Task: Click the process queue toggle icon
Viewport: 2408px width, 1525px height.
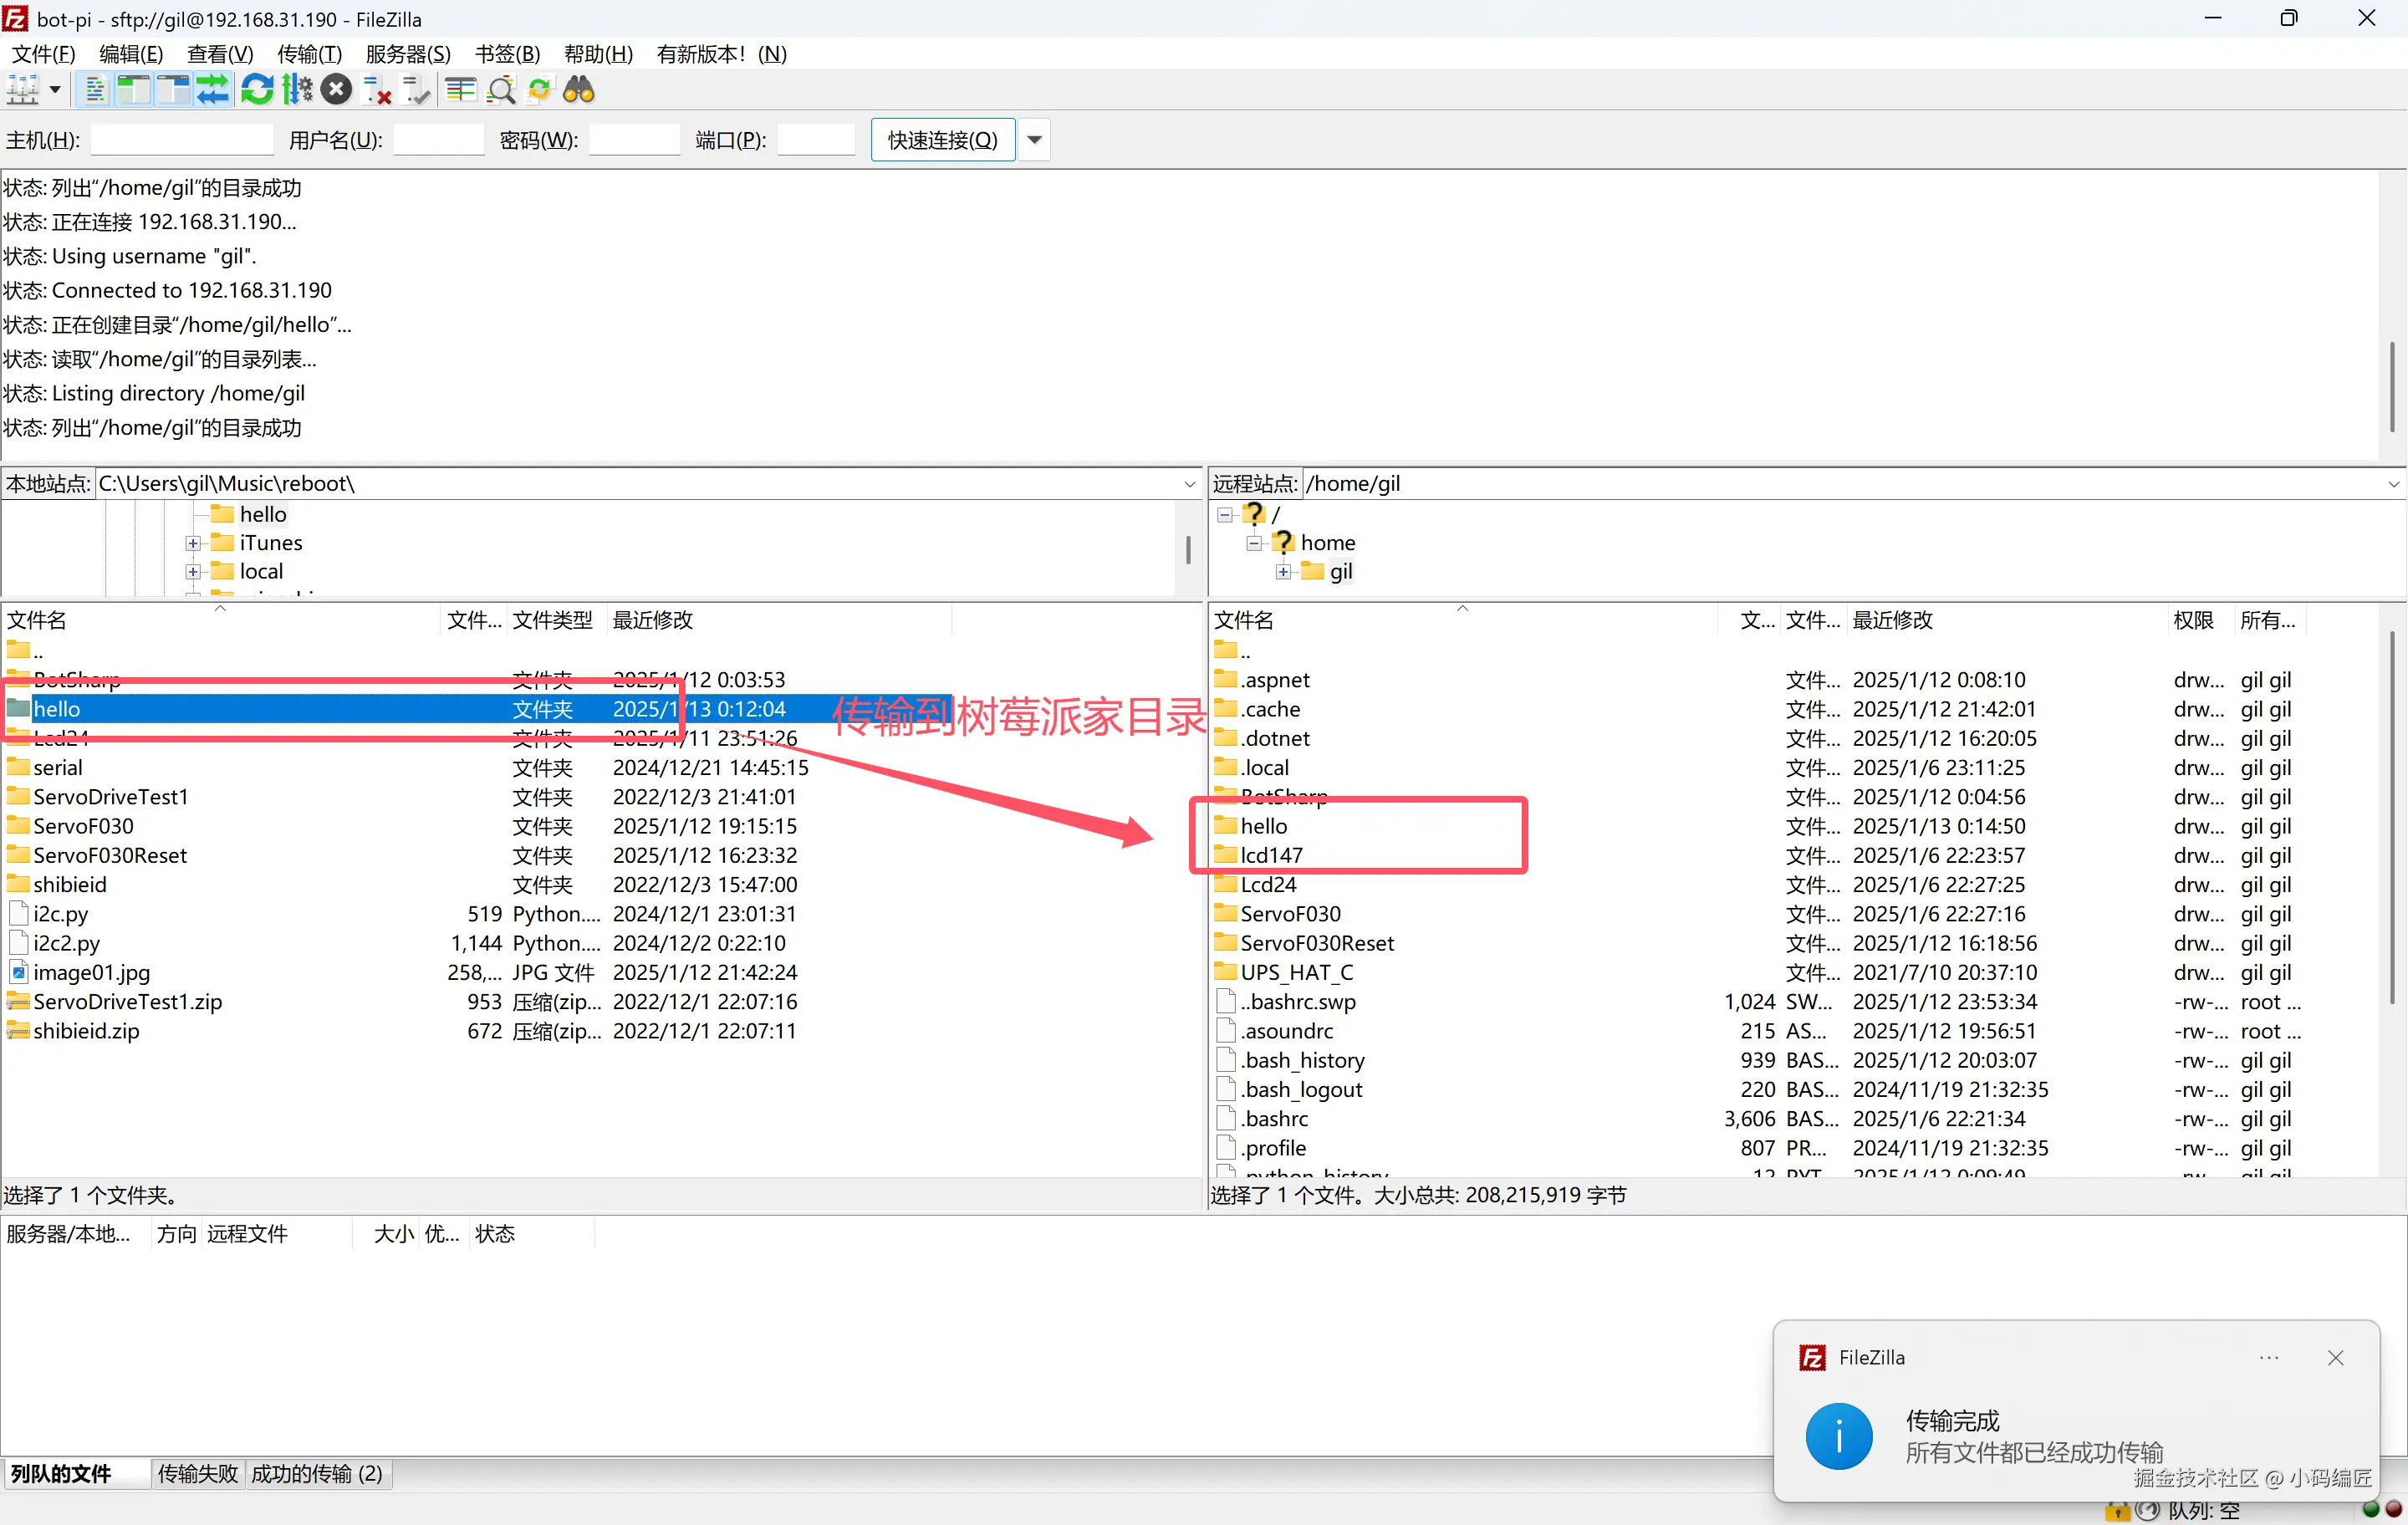Action: [x=297, y=90]
